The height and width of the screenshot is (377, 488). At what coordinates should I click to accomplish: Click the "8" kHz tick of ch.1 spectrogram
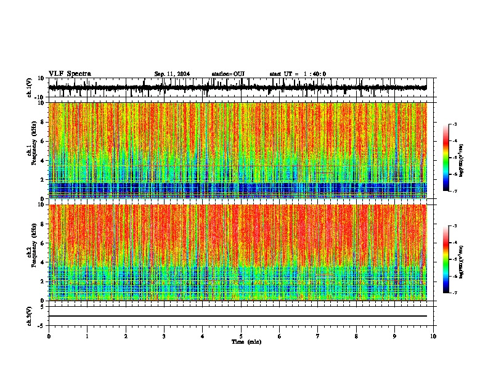(x=43, y=122)
